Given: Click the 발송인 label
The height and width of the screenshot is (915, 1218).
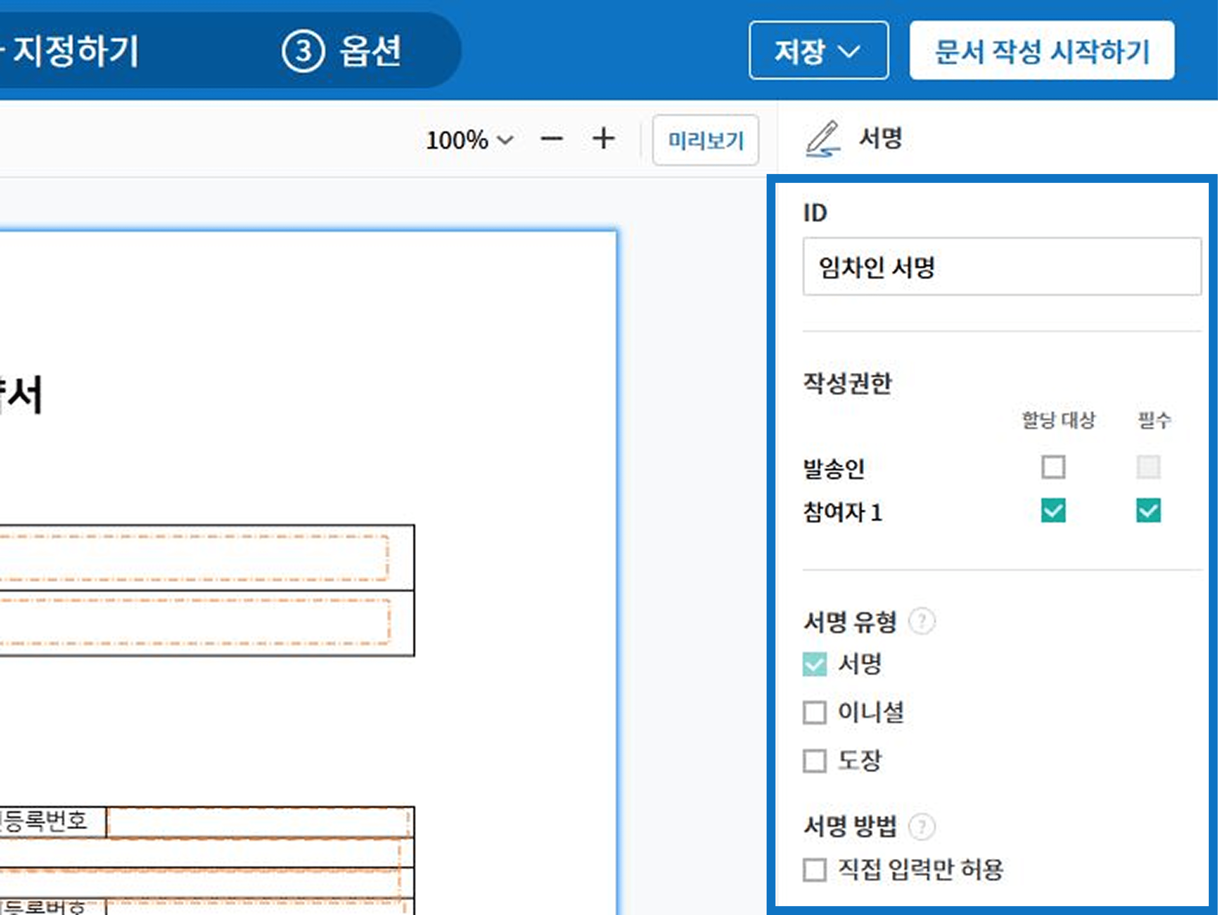Looking at the screenshot, I should click(834, 468).
